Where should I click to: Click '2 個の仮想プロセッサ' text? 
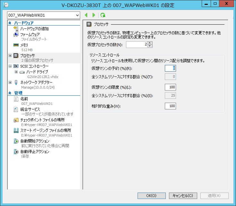[37, 60]
